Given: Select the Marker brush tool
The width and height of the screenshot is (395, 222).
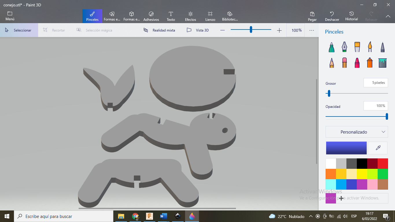Looking at the screenshot, I should pos(332,47).
